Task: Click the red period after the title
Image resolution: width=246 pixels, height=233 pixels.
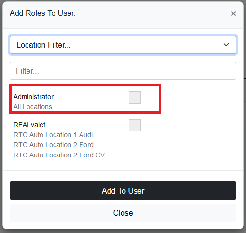Action: click(x=75, y=16)
